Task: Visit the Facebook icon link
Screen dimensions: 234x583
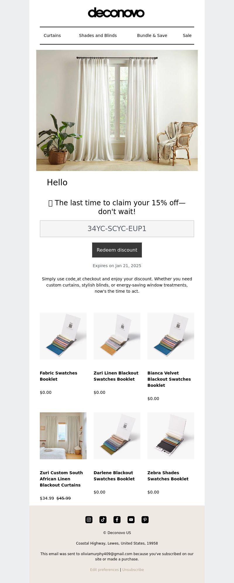Action: click(117, 520)
